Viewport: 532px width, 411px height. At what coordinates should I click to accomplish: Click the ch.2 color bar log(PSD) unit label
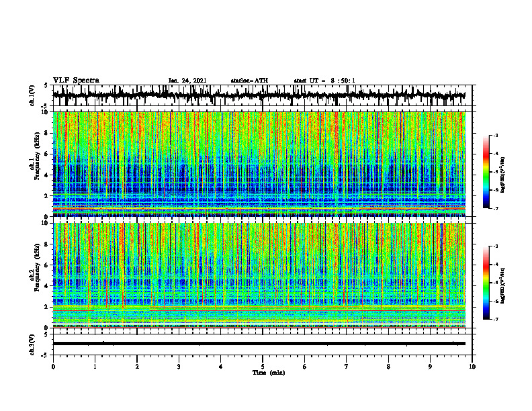pyautogui.click(x=503, y=285)
